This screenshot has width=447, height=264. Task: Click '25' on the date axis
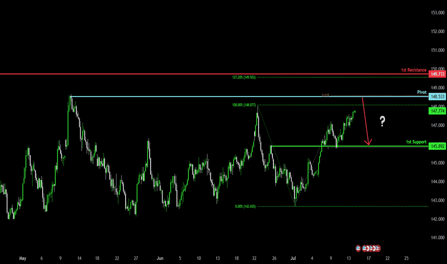(406, 258)
